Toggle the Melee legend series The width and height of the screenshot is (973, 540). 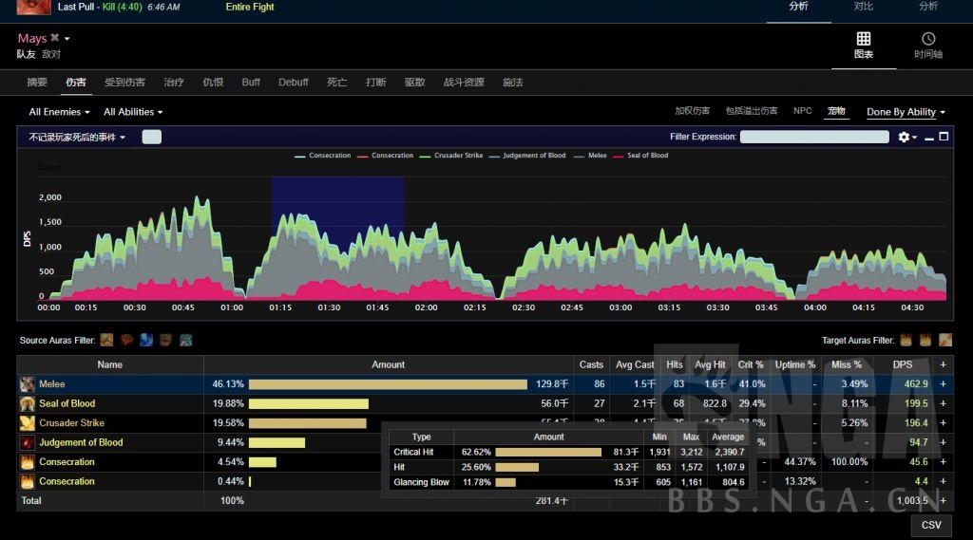pyautogui.click(x=590, y=156)
